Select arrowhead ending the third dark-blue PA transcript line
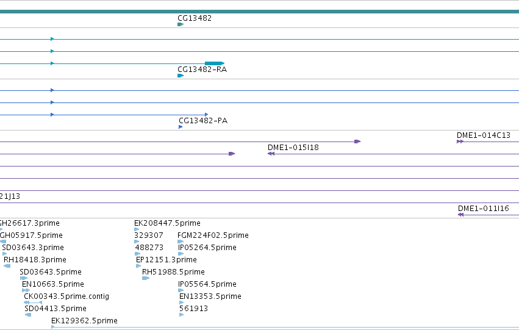 (207, 115)
